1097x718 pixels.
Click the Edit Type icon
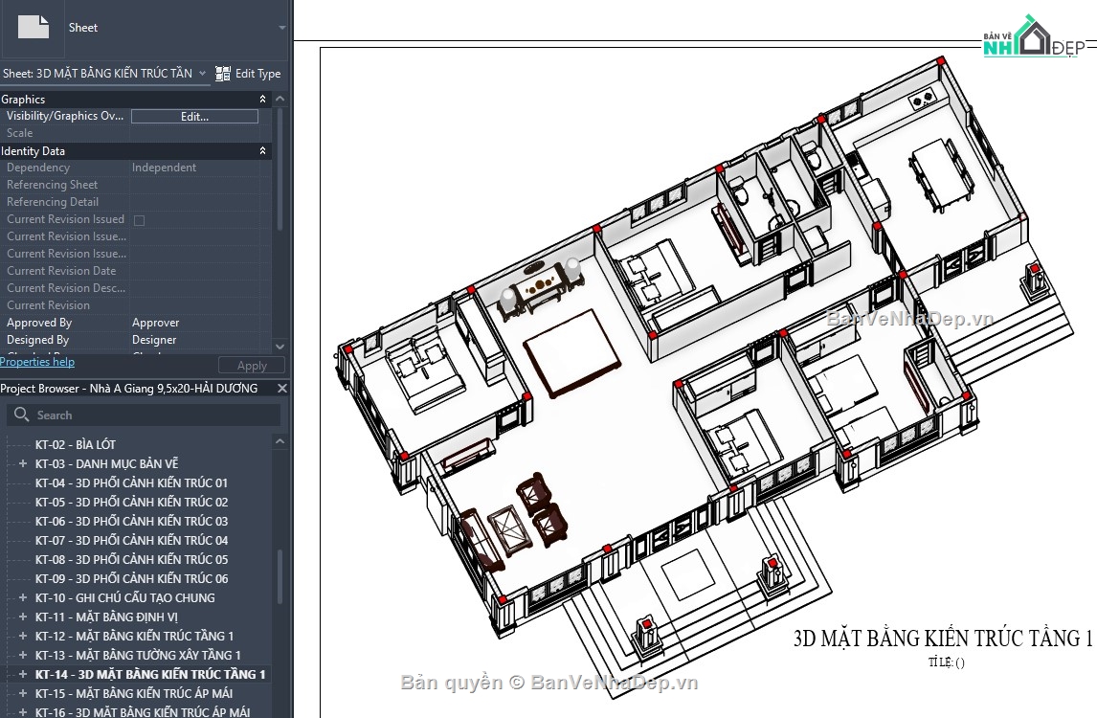[x=223, y=74]
